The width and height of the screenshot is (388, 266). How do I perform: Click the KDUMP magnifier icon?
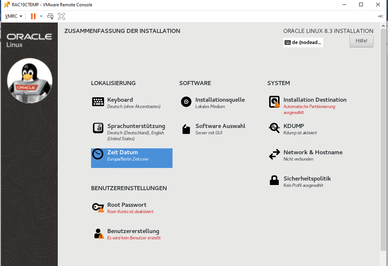click(274, 128)
